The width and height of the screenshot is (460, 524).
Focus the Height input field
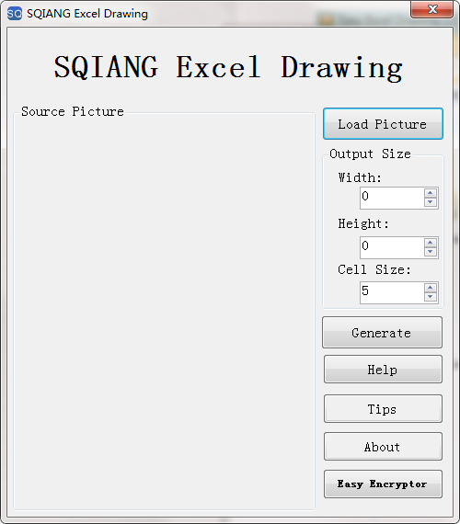pos(392,247)
